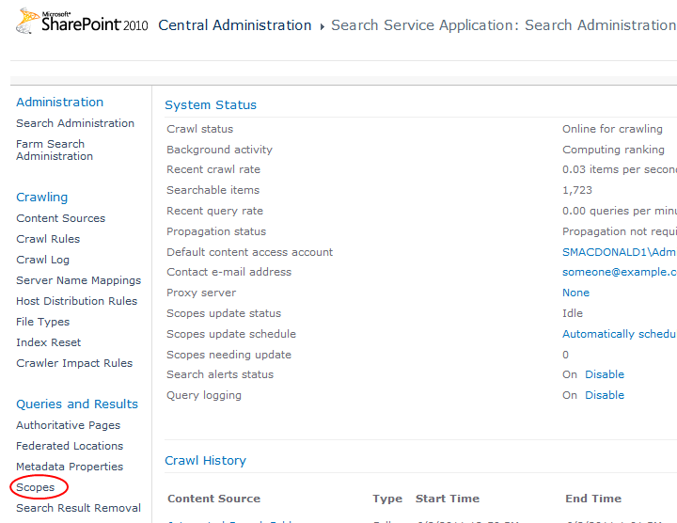This screenshot has height=523, width=677.
Task: Click the Background activity label
Action: [219, 150]
